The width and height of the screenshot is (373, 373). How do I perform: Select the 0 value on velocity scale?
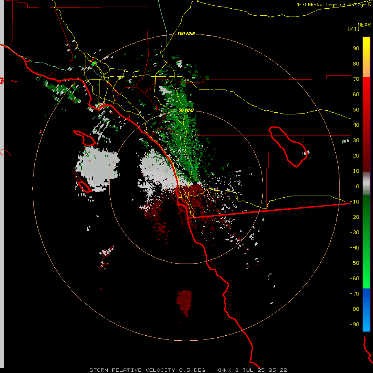[x=358, y=186]
